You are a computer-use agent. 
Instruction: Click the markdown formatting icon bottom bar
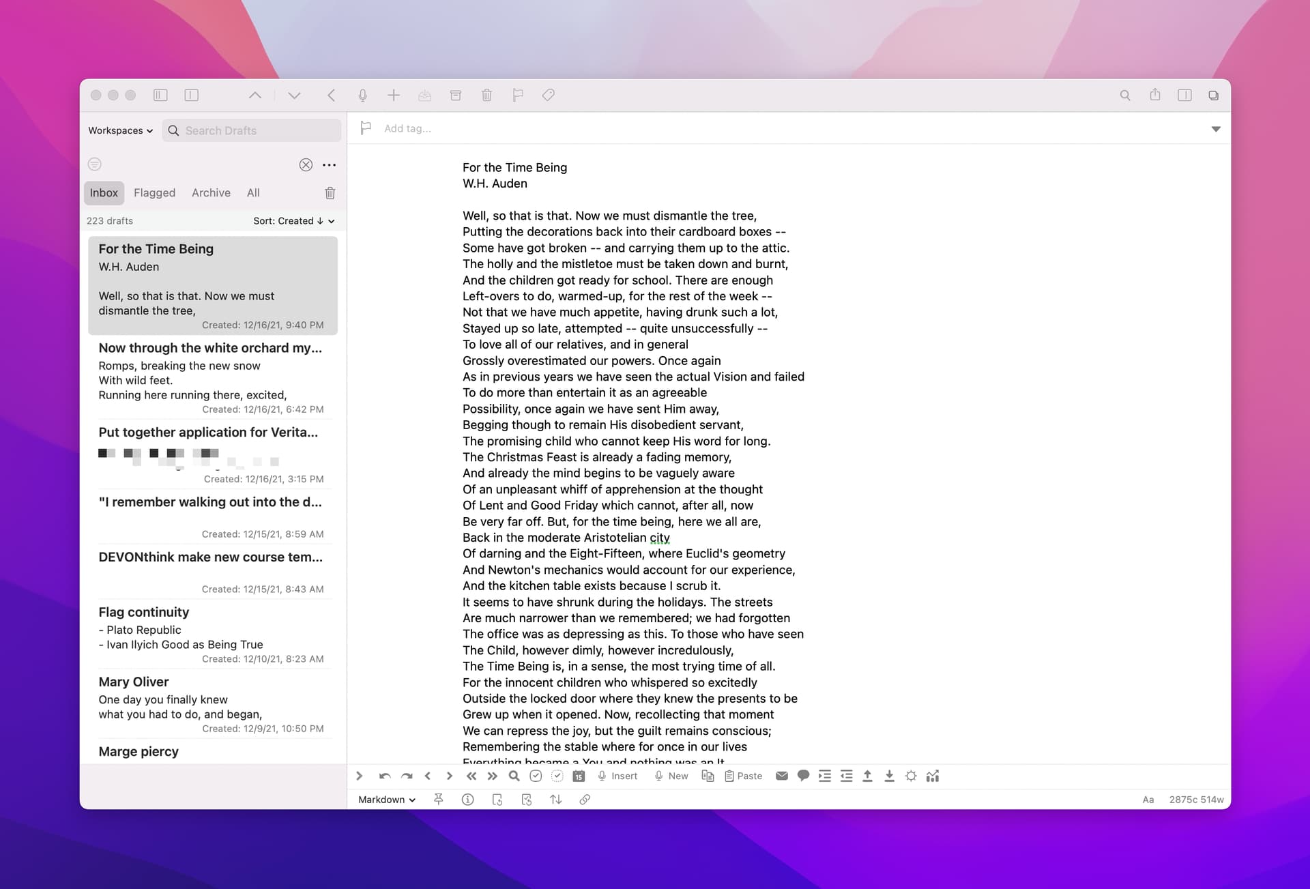(x=383, y=799)
